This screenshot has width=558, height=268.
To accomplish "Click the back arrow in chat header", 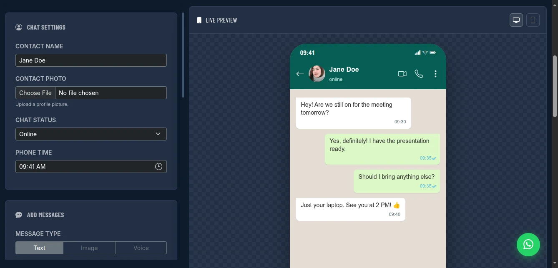I will pos(300,74).
